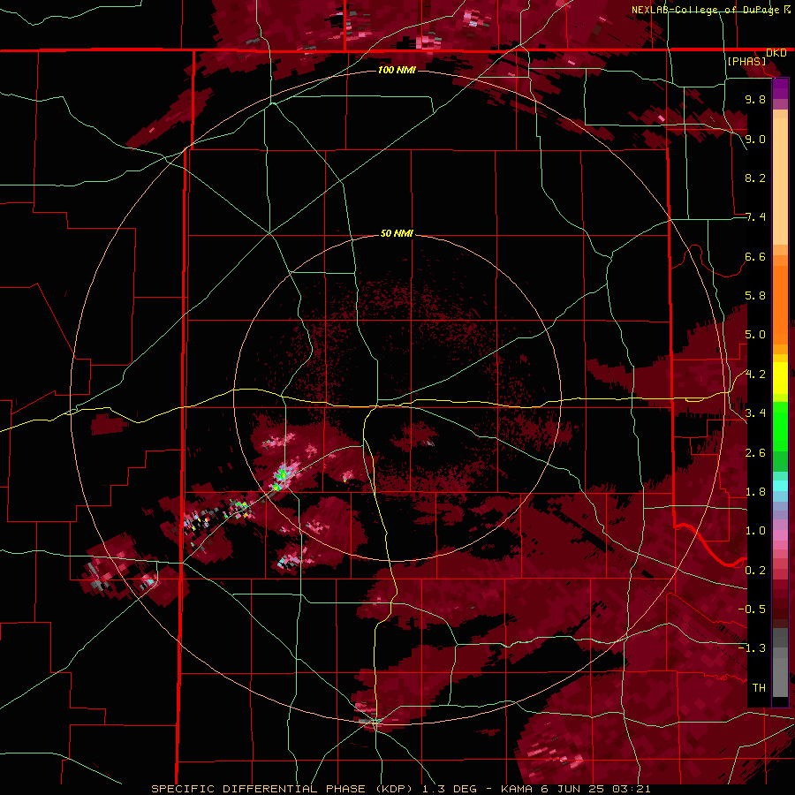Click the 0.2 scale value
This screenshot has width=795, height=795.
[x=755, y=571]
